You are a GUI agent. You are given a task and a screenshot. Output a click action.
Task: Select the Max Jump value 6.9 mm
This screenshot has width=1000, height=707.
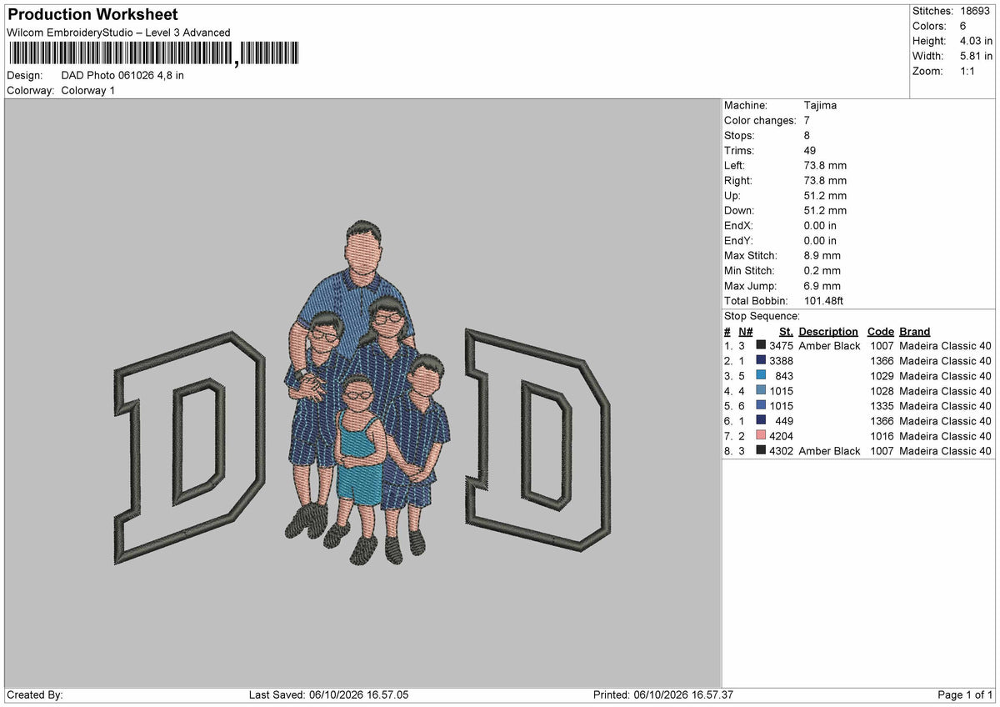pyautogui.click(x=822, y=285)
